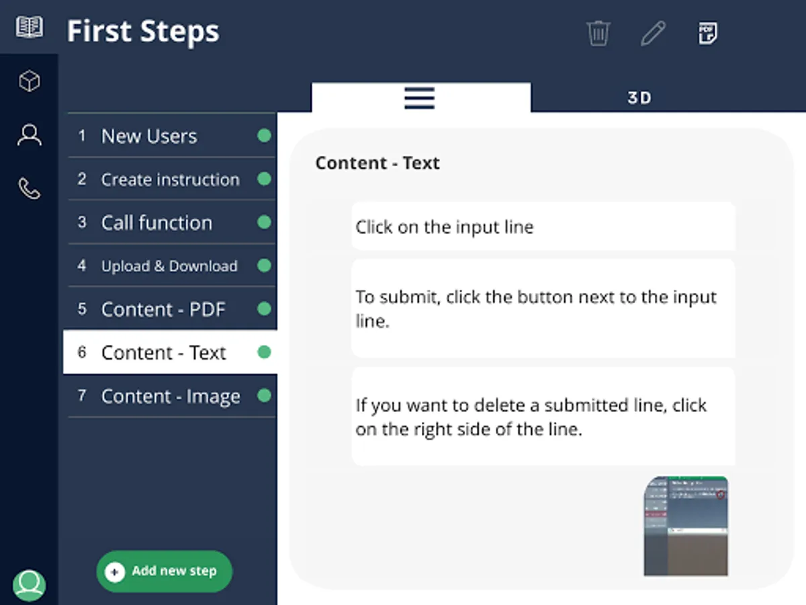Toggle green status dot for Call function
Screen dimensions: 806x605
coord(264,223)
